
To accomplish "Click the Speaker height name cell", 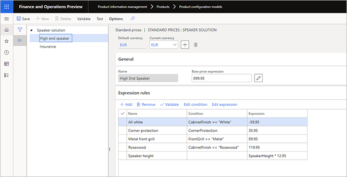I will (x=157, y=156).
